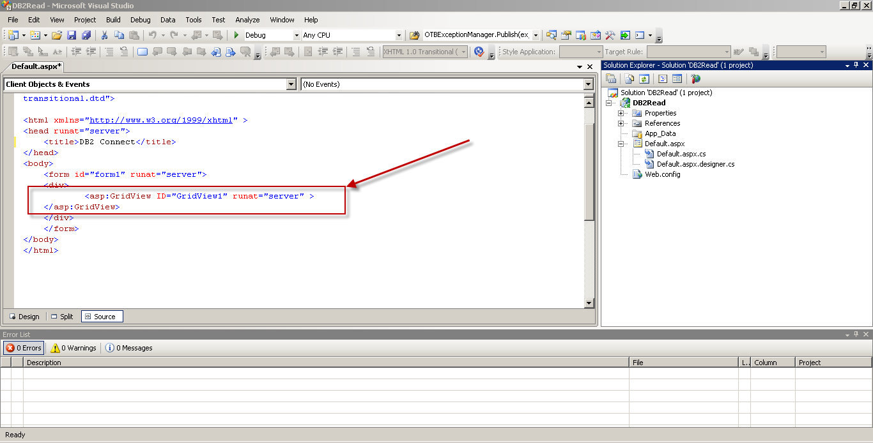Open the Any CPU platform dropdown
Screen dimensions: 873x443
tap(399, 35)
